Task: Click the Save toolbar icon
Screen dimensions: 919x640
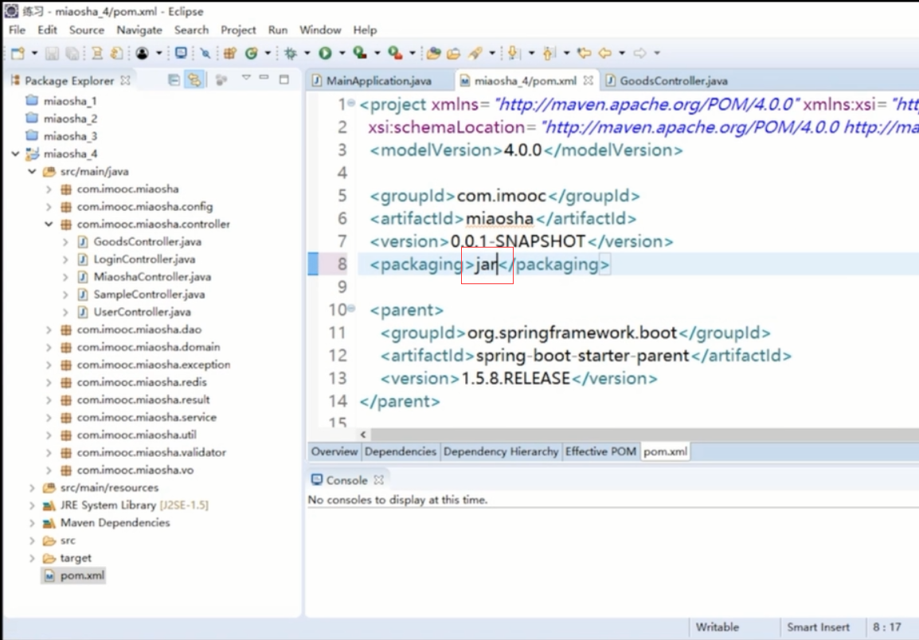Action: point(52,53)
